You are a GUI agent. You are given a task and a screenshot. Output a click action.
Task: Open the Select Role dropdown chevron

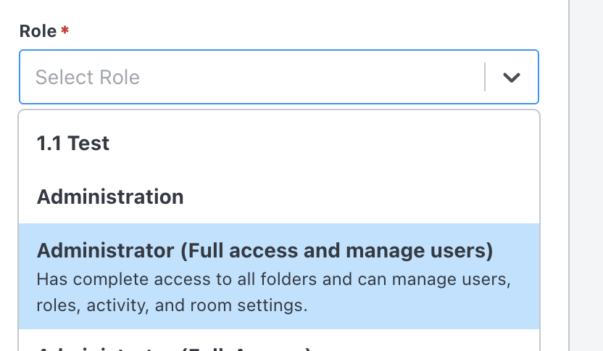coord(512,78)
